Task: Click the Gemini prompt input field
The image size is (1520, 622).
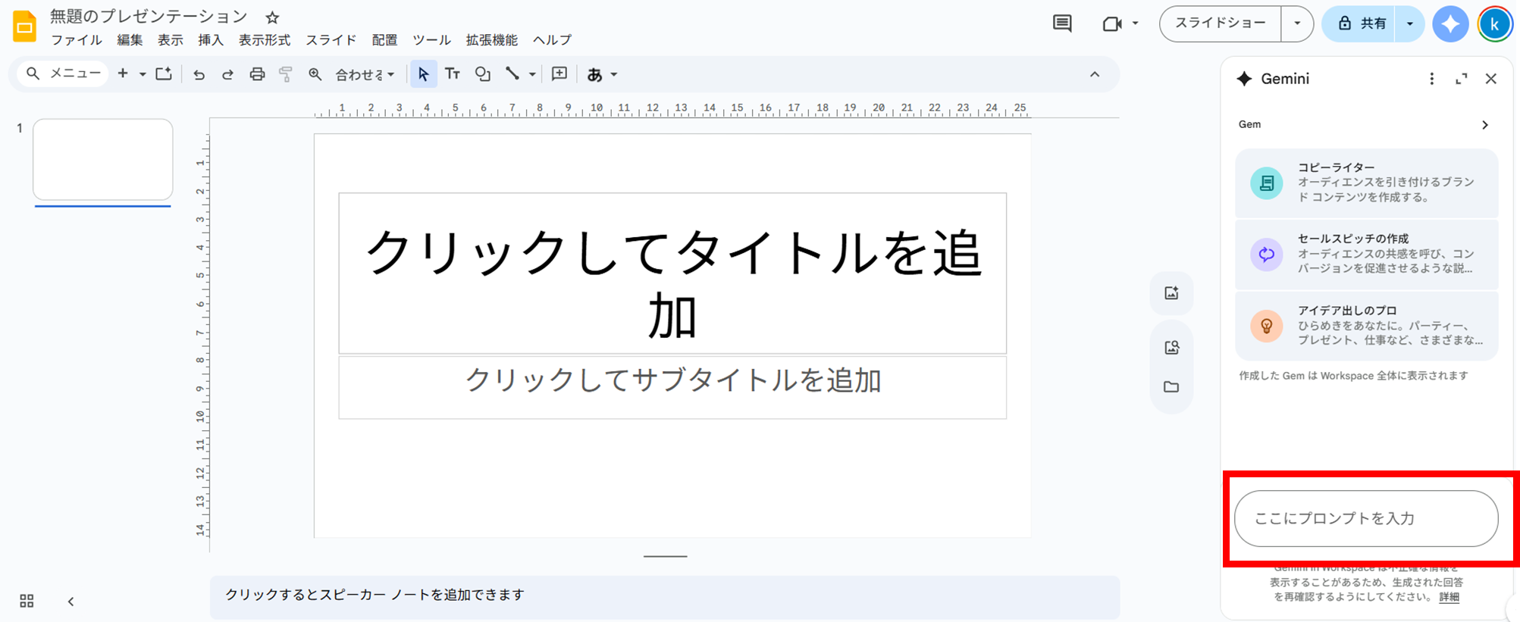Action: click(1365, 518)
